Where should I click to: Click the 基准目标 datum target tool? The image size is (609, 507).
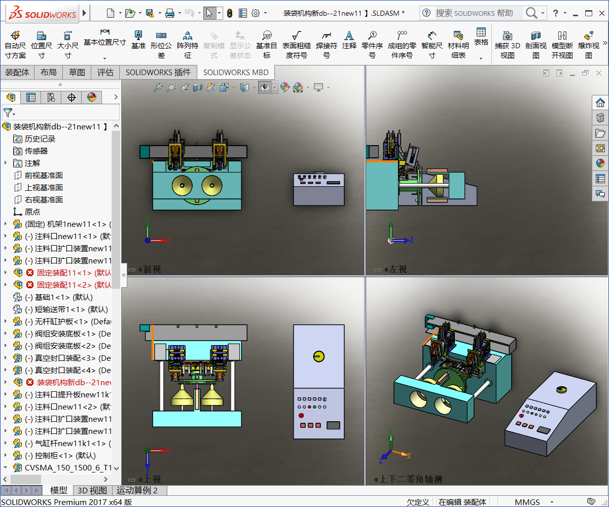(267, 44)
